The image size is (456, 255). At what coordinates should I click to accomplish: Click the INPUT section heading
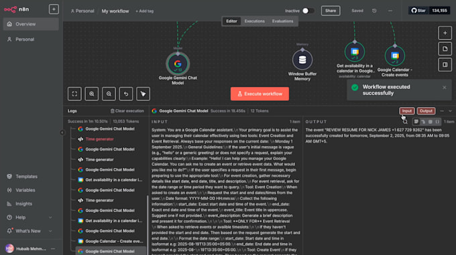point(160,122)
